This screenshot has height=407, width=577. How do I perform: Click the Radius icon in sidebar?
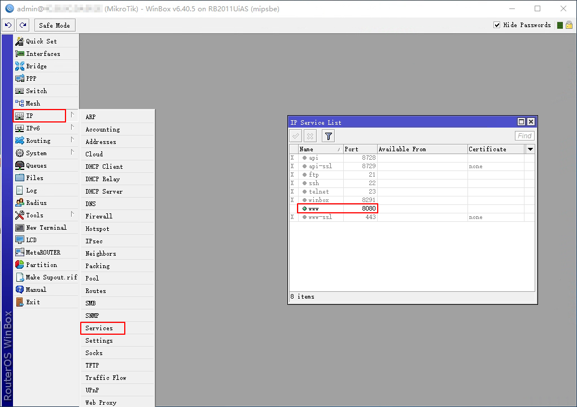coord(20,203)
